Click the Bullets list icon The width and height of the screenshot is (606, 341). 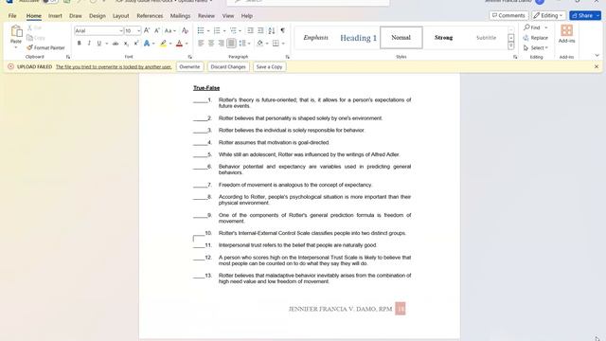201,30
